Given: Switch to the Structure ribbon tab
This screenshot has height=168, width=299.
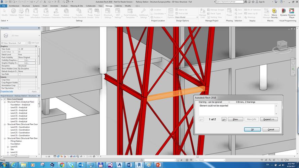Looking at the screenshot, I should [x=26, y=6].
